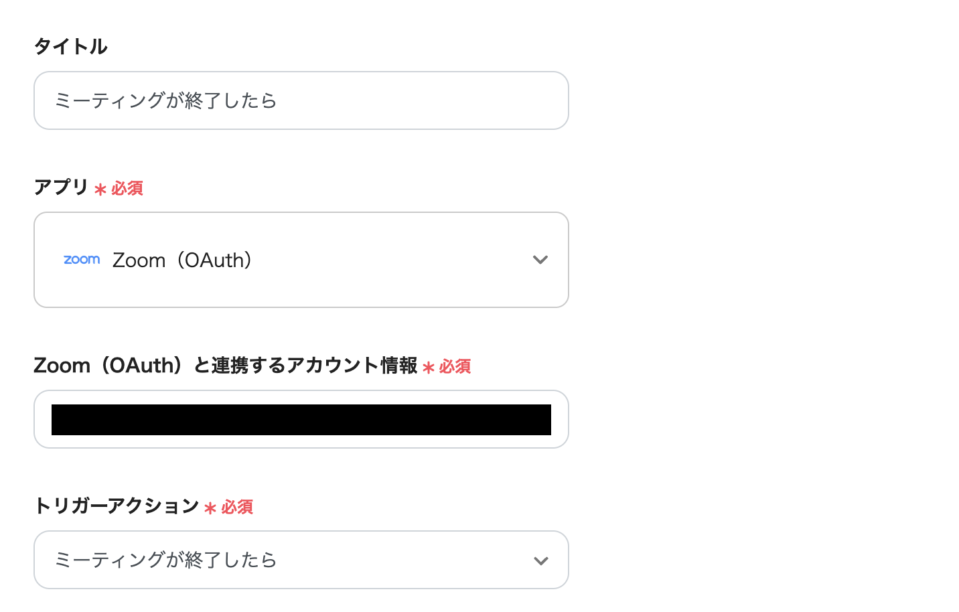Screen dimensions: 959x612
Task: Click the Zoom（OAuth） text in the app selector
Action: 182,260
